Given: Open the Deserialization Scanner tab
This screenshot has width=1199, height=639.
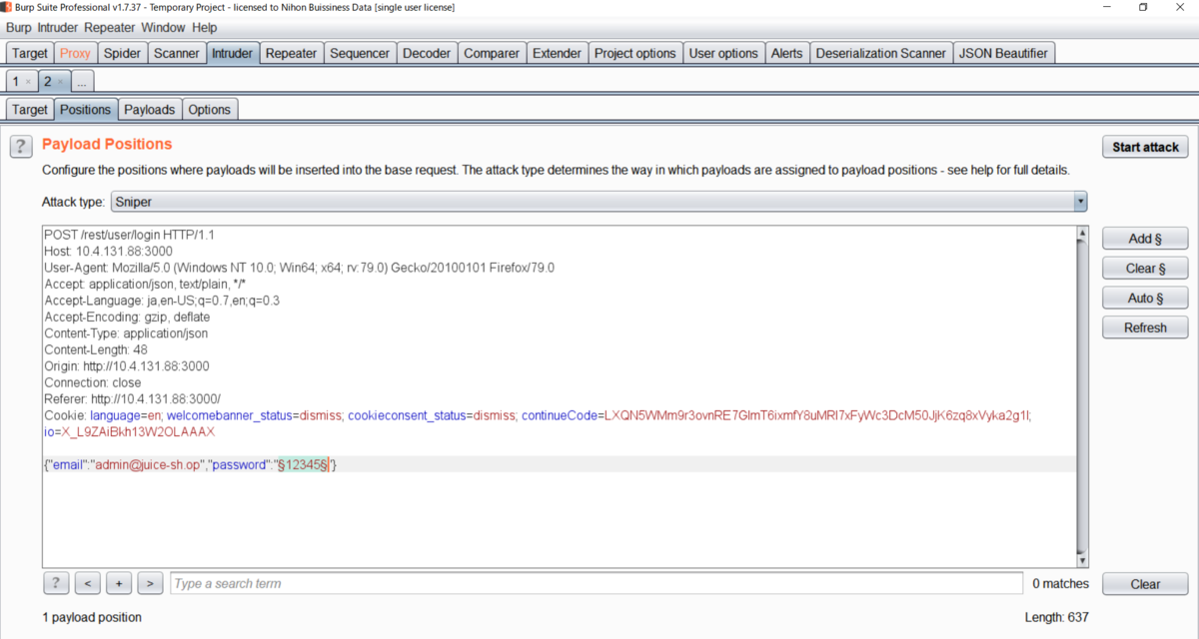Looking at the screenshot, I should (x=880, y=53).
